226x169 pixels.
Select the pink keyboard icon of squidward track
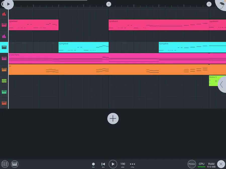pyautogui.click(x=4, y=25)
